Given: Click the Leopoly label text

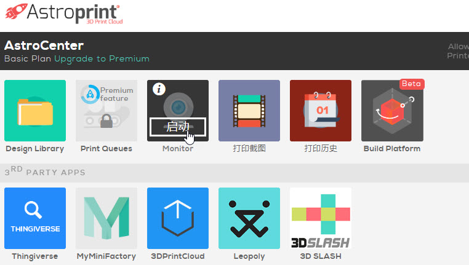Looking at the screenshot, I should [x=249, y=256].
